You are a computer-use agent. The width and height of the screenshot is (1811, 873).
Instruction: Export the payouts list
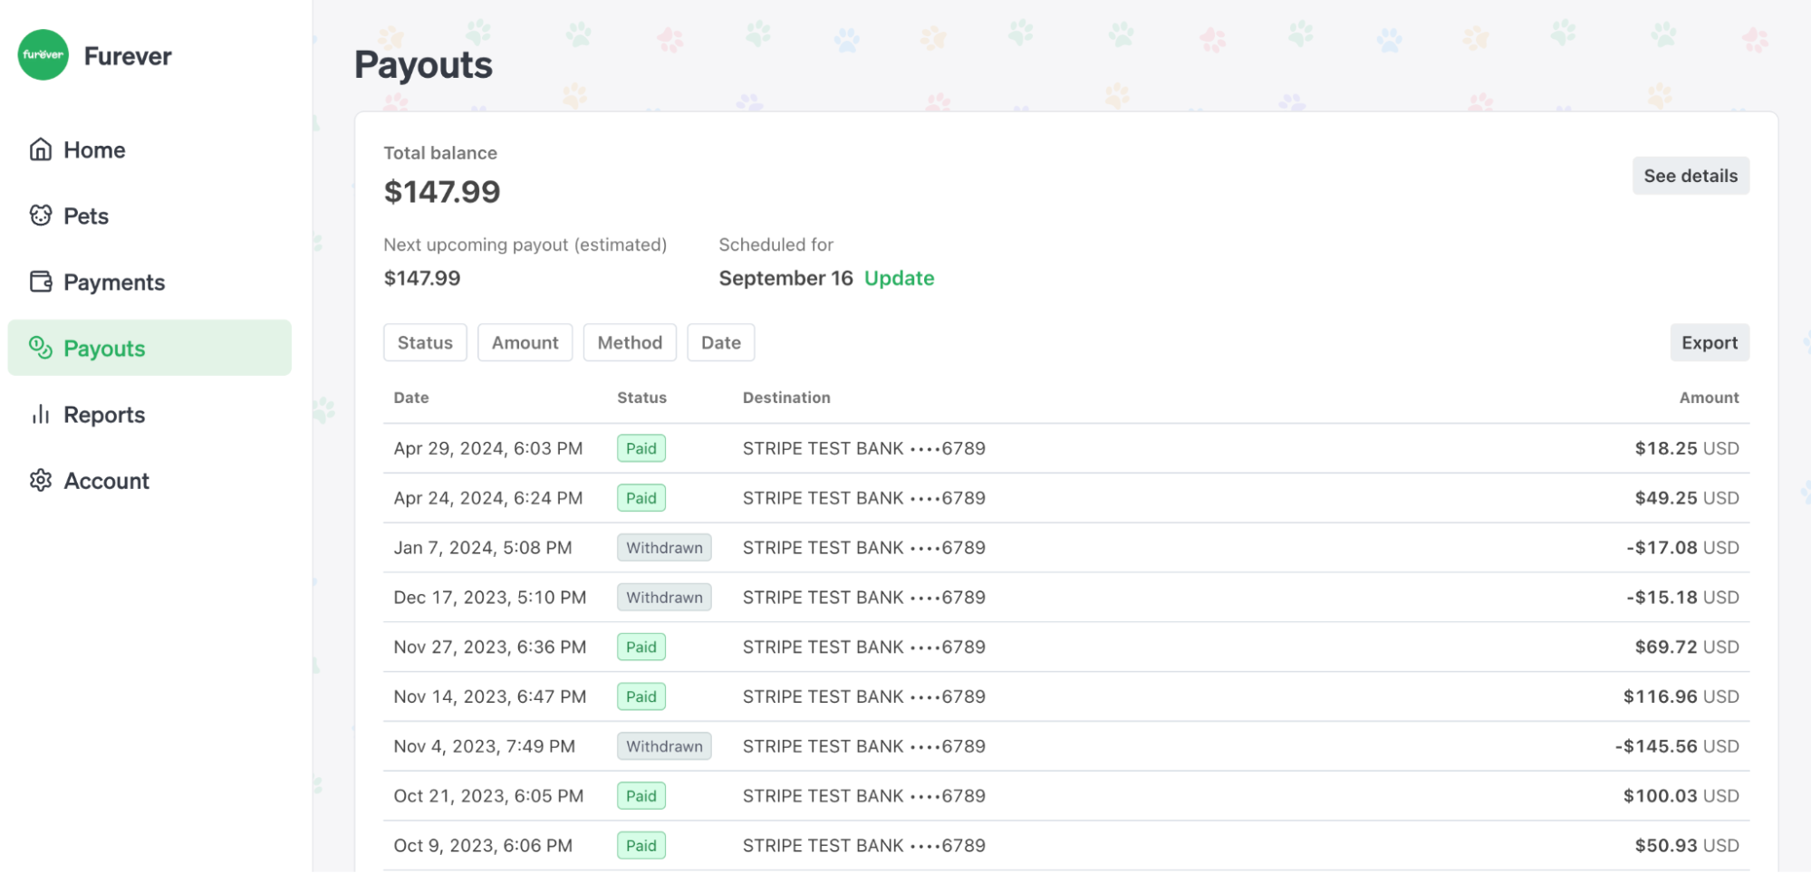(x=1710, y=342)
